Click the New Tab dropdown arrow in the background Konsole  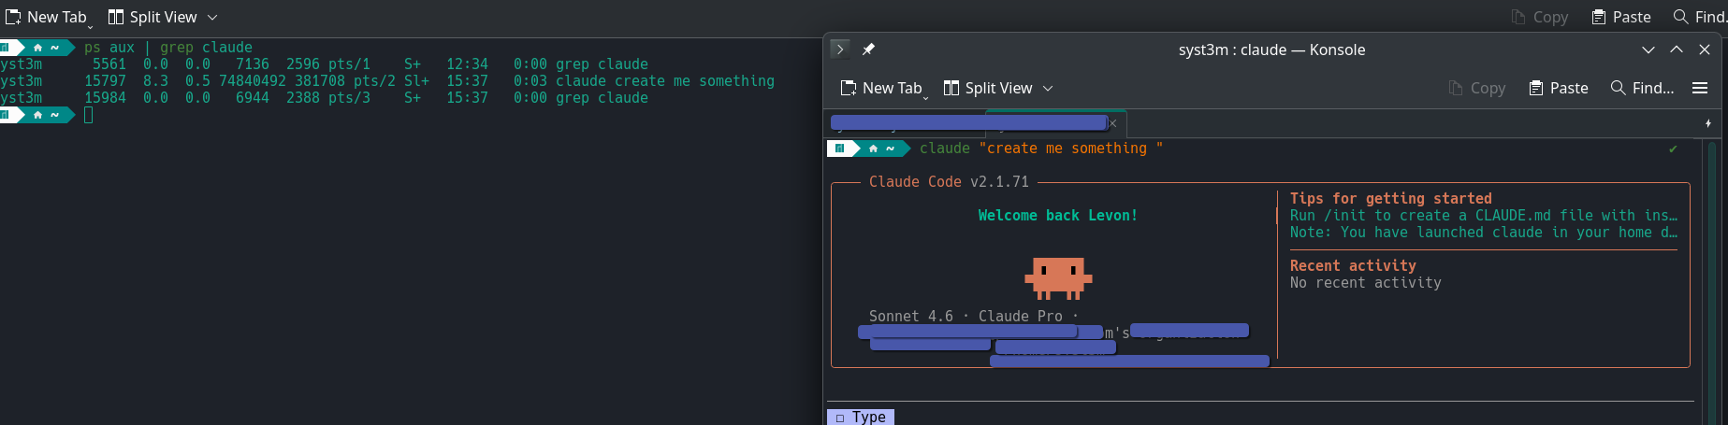(91, 25)
